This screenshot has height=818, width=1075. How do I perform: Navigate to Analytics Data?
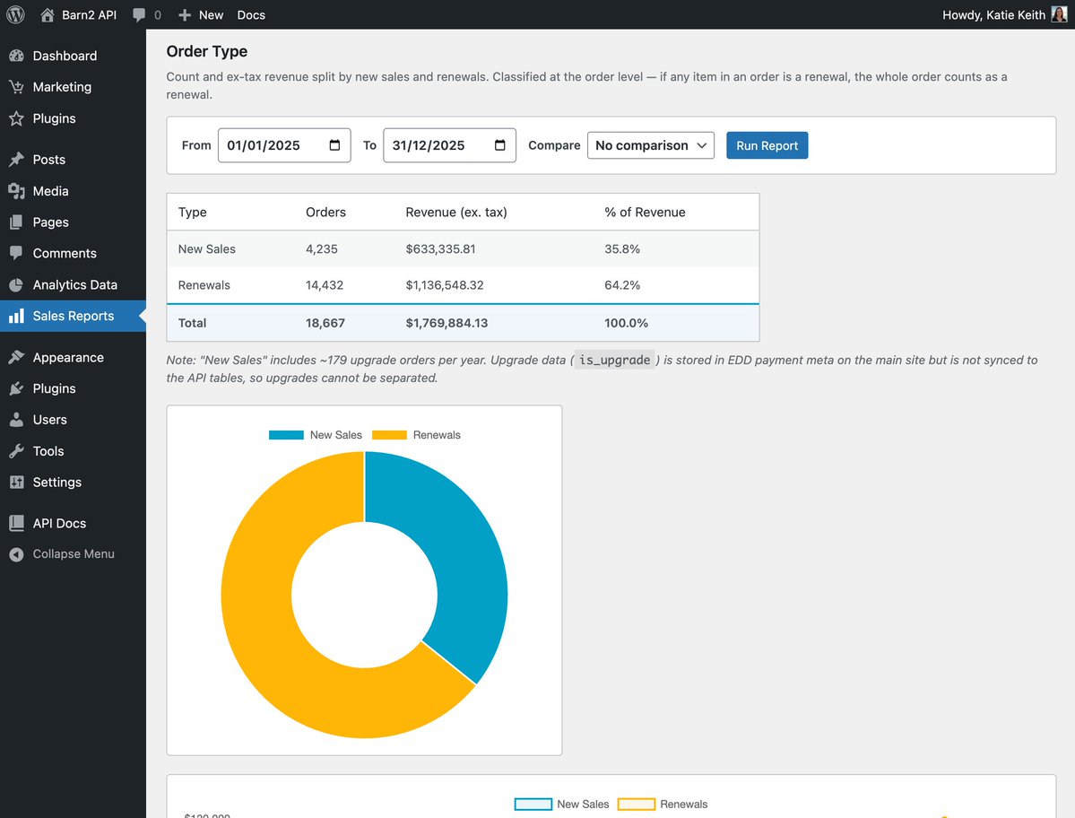coord(73,284)
